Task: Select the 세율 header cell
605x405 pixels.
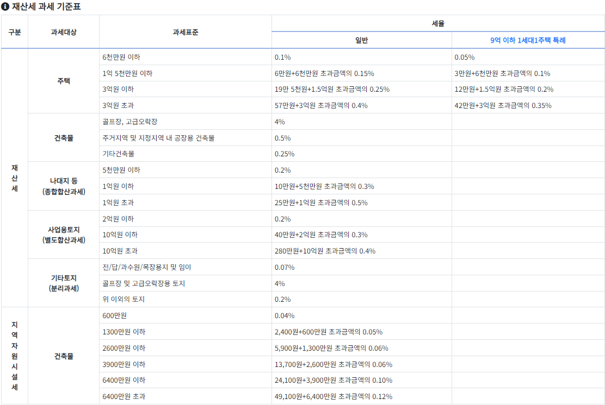Action: pyautogui.click(x=438, y=23)
